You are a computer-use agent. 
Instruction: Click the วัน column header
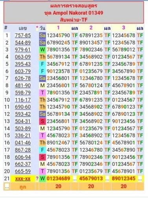coord(43,28)
